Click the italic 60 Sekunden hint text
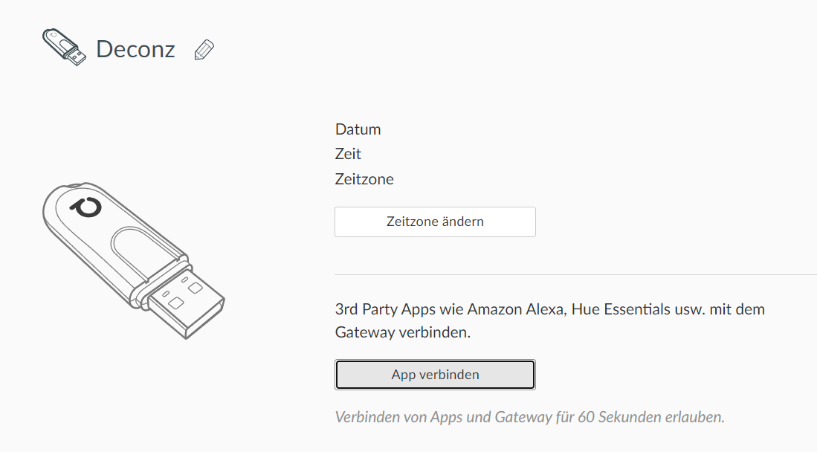817x452 pixels. (x=529, y=417)
